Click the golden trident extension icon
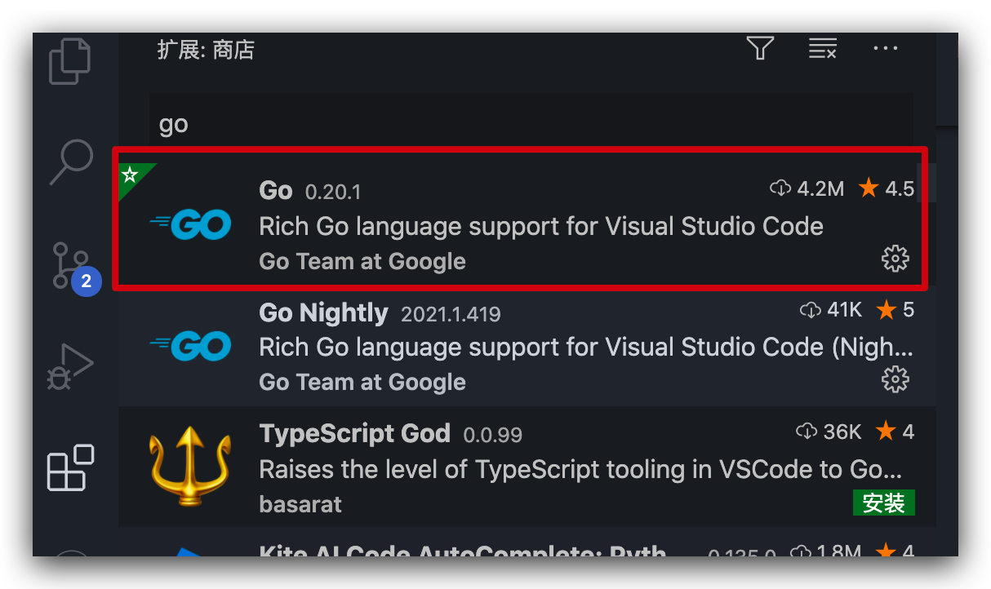The width and height of the screenshot is (991, 589). (190, 465)
